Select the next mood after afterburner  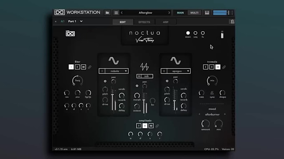[x=225, y=114]
